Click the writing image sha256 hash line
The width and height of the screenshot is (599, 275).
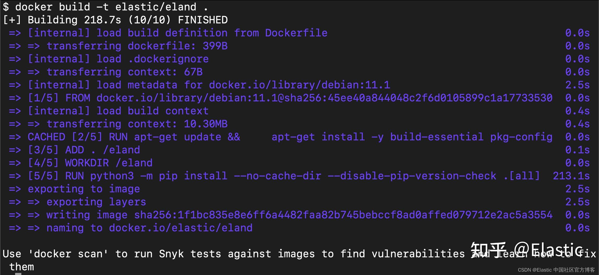[x=299, y=215]
